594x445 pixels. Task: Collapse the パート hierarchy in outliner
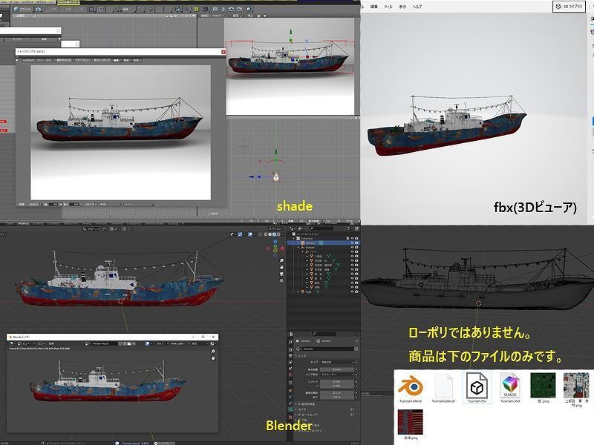click(303, 251)
